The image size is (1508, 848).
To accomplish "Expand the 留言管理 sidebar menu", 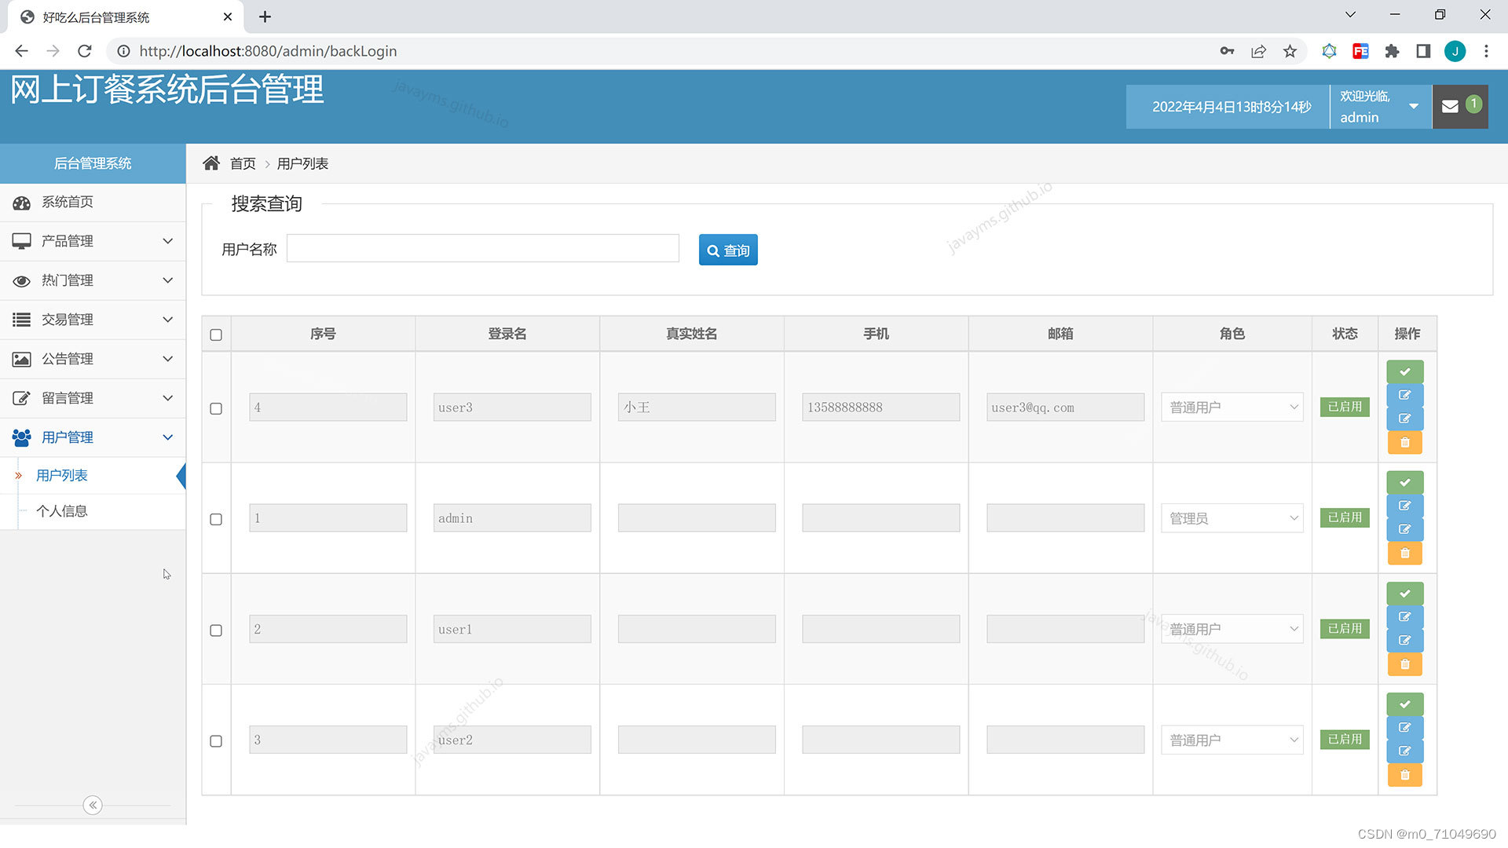I will pos(93,398).
